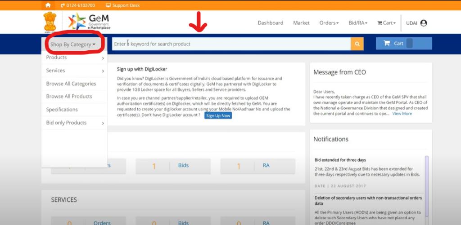
Task: Select the Bid extended for three days notification
Action: coord(340,160)
